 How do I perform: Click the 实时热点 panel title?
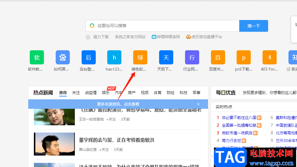(x=224, y=107)
